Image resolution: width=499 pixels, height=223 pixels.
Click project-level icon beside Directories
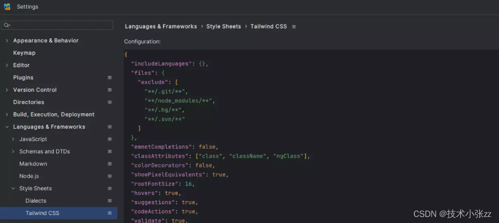[x=110, y=102]
